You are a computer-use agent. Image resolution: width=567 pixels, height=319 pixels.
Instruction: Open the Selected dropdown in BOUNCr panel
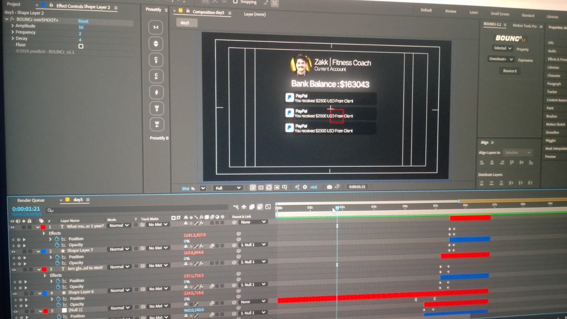(502, 48)
